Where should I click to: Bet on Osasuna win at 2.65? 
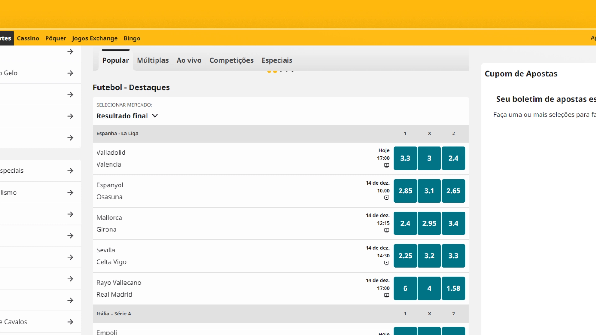pyautogui.click(x=453, y=191)
